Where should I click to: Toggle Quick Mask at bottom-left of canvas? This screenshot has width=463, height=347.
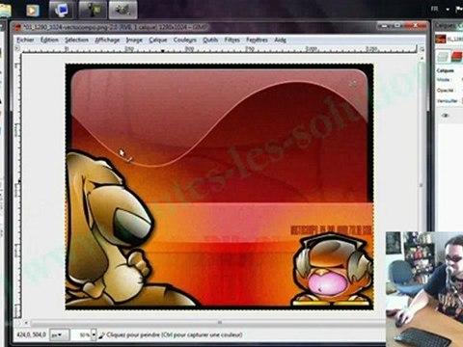[x=18, y=322]
